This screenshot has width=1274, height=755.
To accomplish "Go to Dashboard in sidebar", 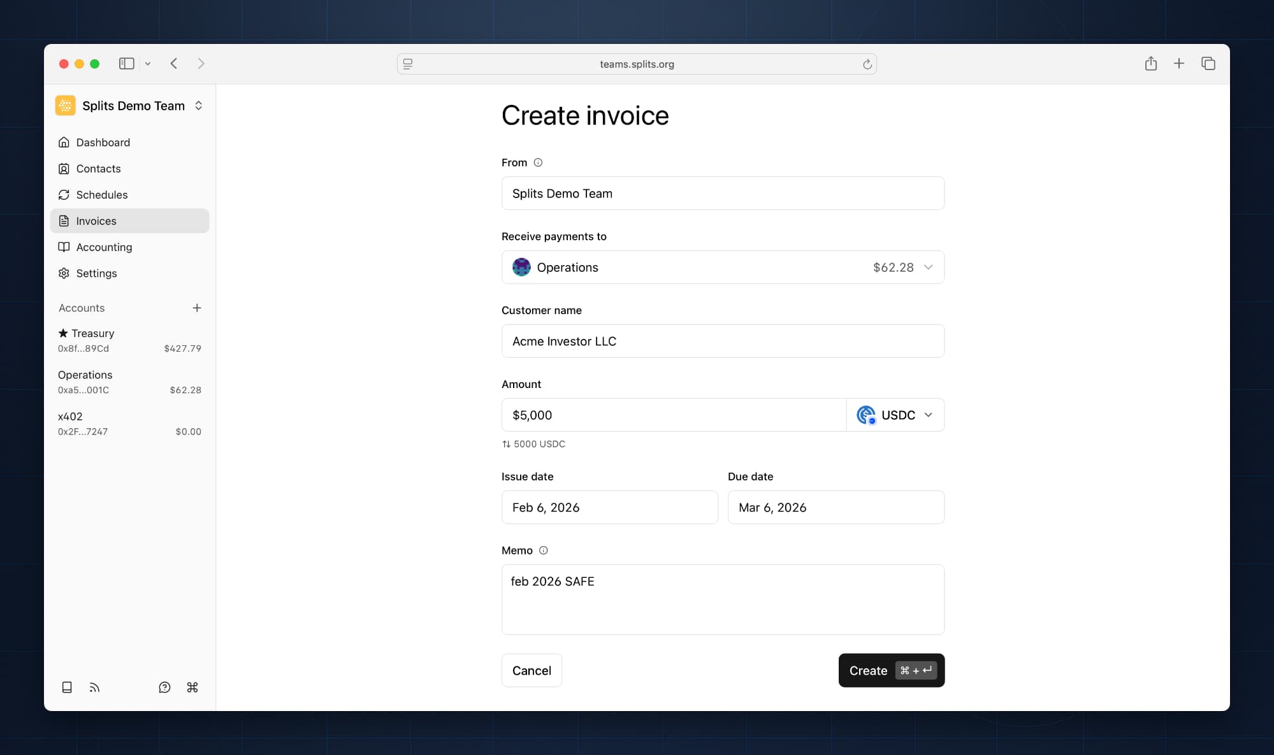I will point(103,143).
